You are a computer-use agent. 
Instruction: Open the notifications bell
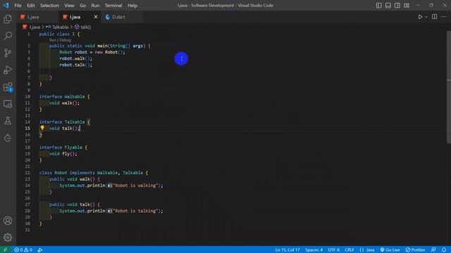point(444,249)
